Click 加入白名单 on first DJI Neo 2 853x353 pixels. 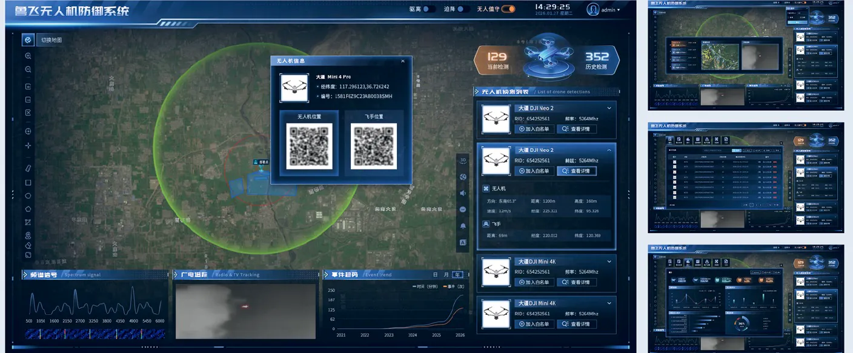click(534, 129)
